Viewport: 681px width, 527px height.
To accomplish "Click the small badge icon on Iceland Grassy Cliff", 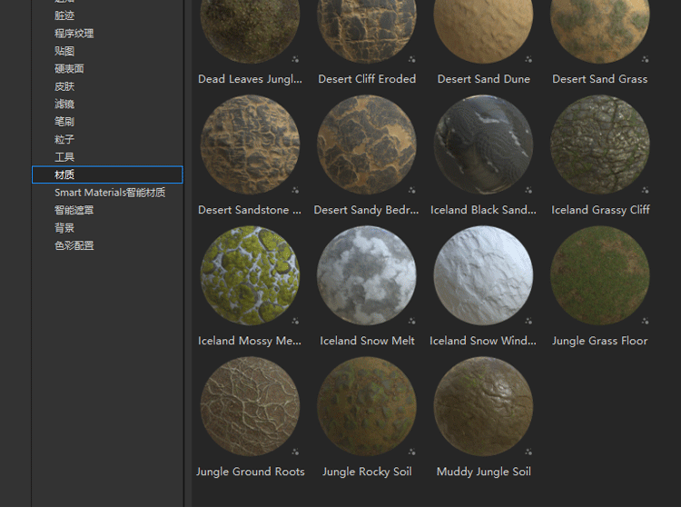I will pyautogui.click(x=646, y=190).
